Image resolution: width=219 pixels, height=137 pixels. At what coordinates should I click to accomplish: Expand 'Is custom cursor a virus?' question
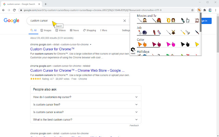point(86,112)
